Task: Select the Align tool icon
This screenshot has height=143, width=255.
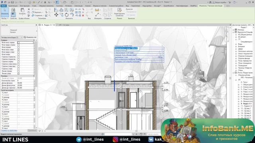Action: (x=56, y=10)
